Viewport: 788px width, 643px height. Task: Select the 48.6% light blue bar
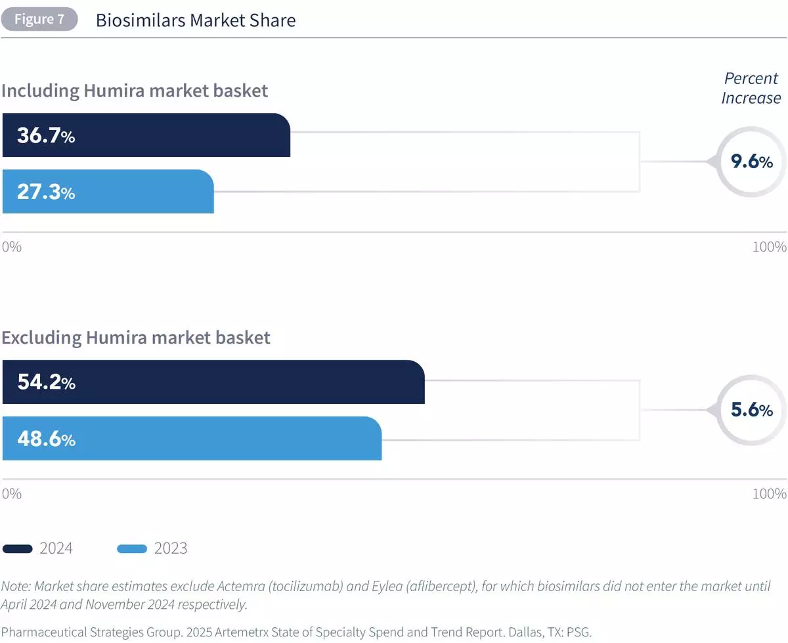pyautogui.click(x=192, y=439)
